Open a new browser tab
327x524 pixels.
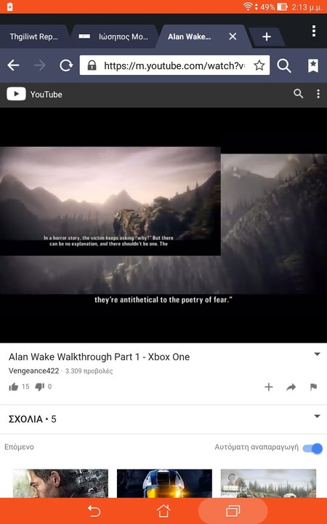[266, 37]
